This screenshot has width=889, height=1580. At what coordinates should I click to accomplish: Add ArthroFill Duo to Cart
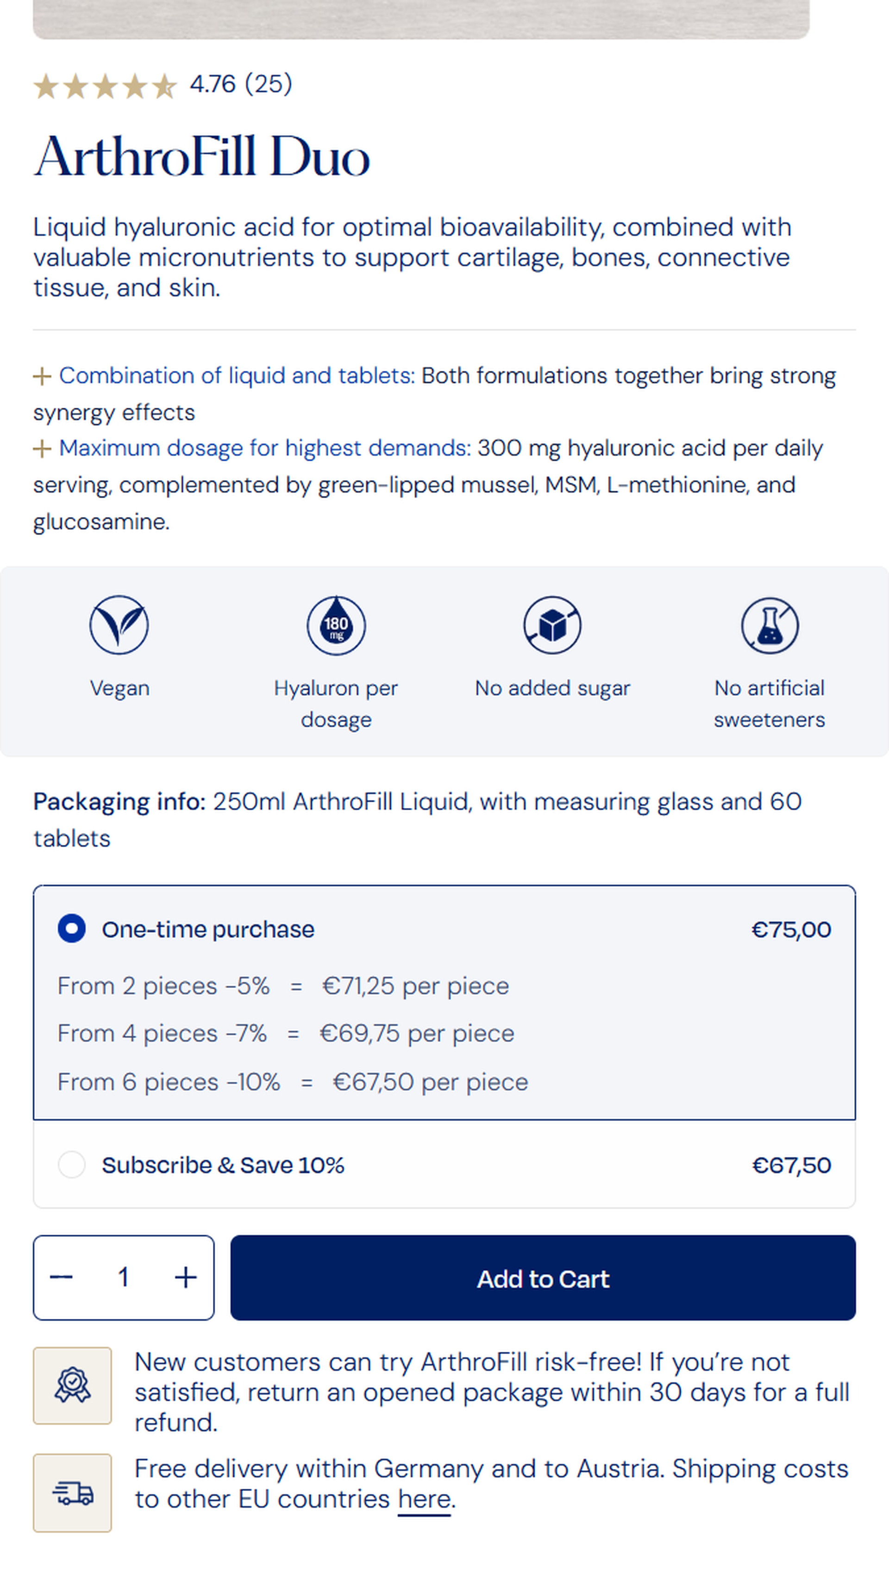click(543, 1278)
